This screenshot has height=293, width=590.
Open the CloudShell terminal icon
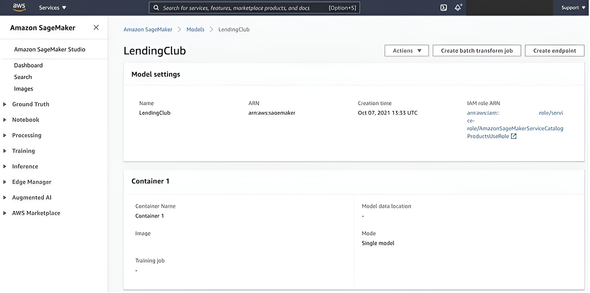click(443, 8)
